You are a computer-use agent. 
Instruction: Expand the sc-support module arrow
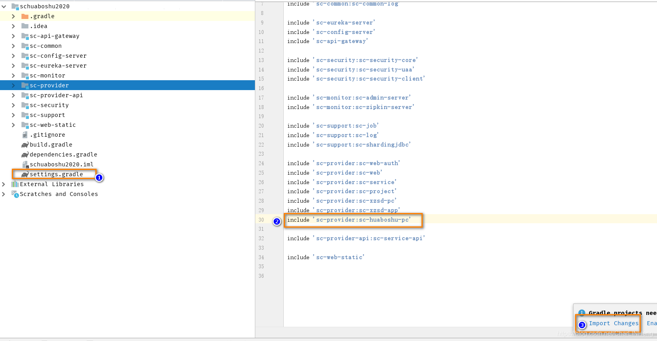[13, 115]
